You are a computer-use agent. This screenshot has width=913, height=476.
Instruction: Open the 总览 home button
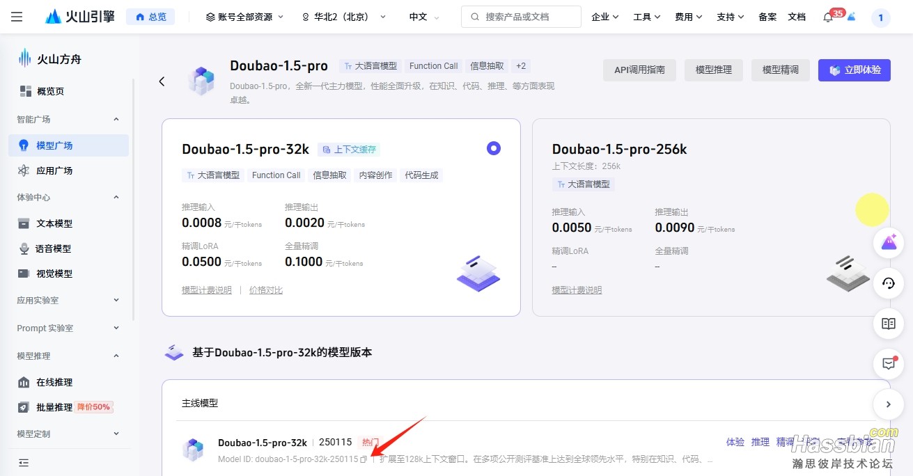150,17
